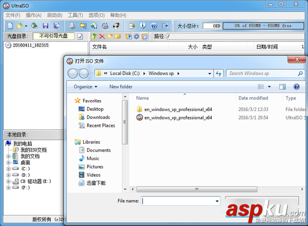Open the File name combo box dropdown
The width and height of the screenshot is (308, 226).
217,201
